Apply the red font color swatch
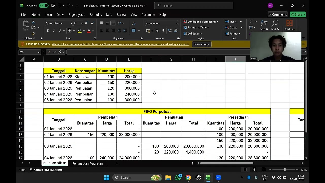Screen dimensions: 325x183 tap(89, 30)
